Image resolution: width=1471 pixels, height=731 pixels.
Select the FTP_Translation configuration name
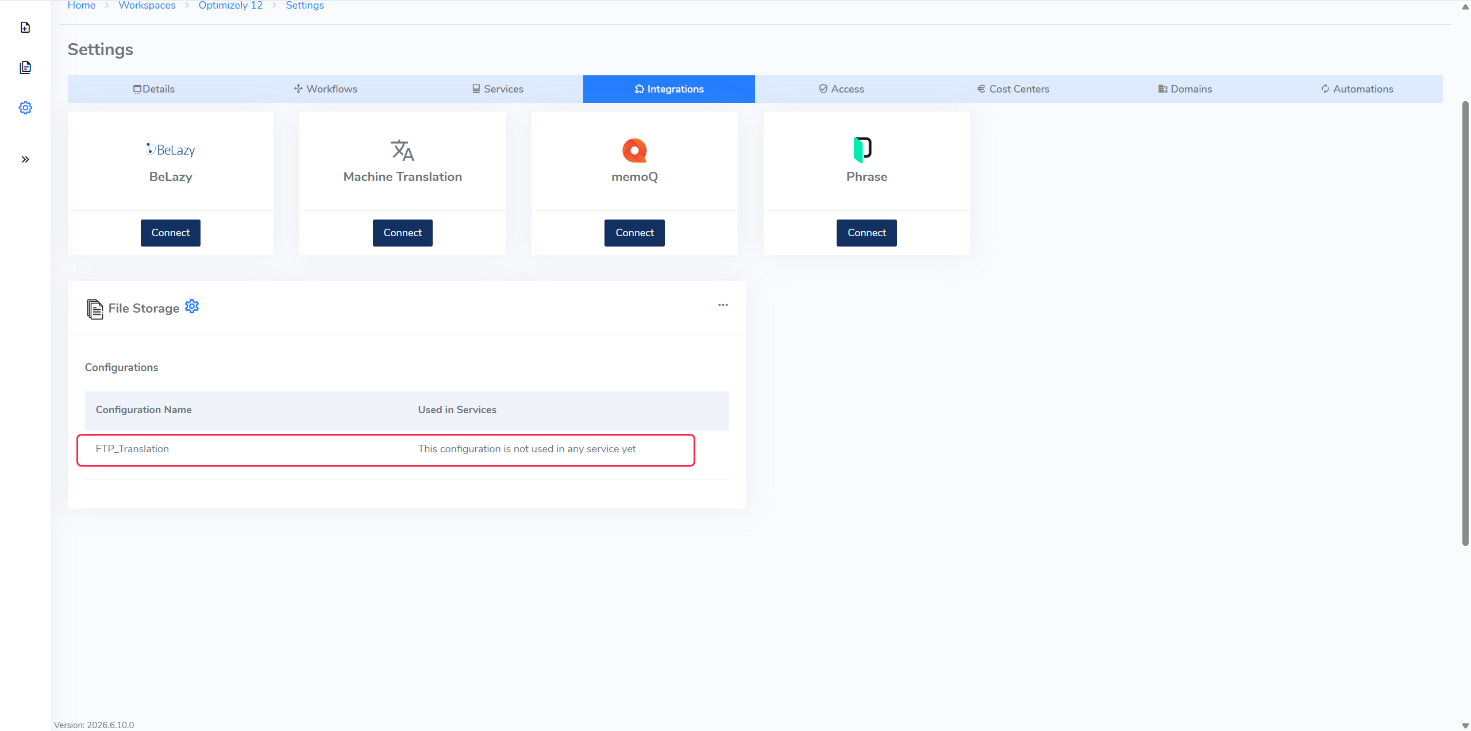click(132, 449)
